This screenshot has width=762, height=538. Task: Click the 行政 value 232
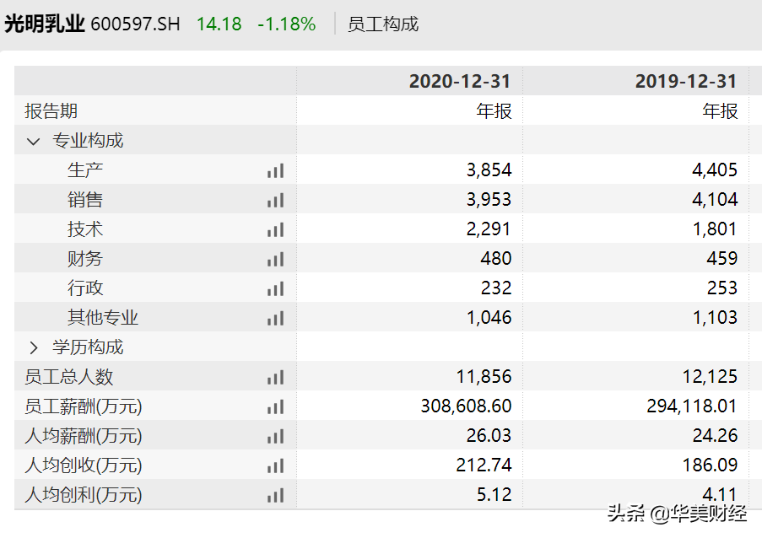496,288
